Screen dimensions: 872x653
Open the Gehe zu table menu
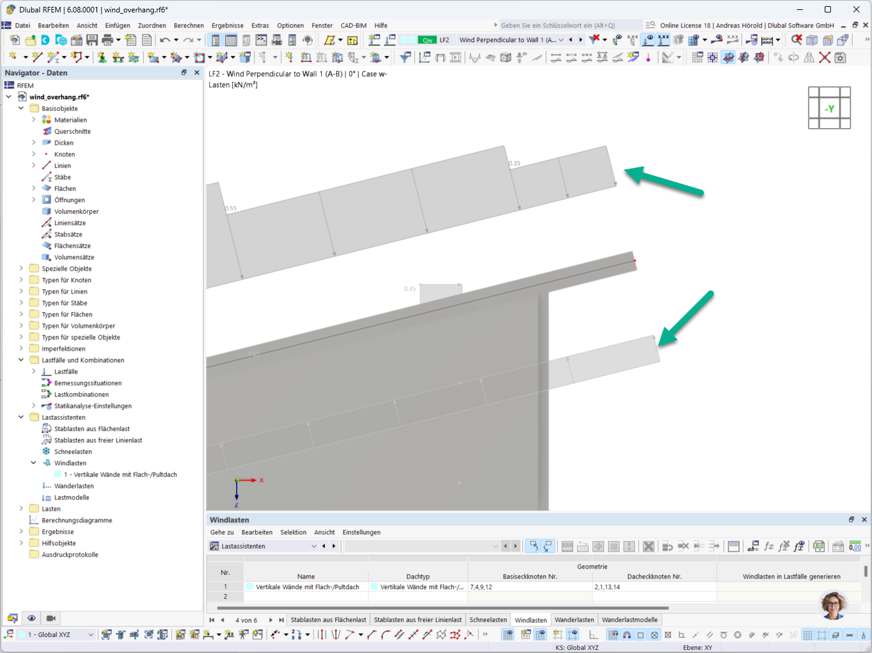222,532
